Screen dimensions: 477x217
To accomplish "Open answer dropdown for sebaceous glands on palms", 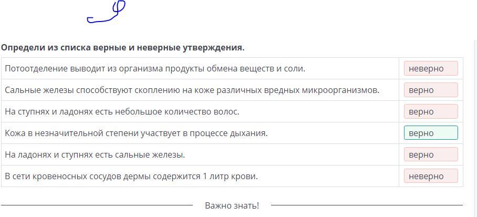I will click(x=431, y=154).
